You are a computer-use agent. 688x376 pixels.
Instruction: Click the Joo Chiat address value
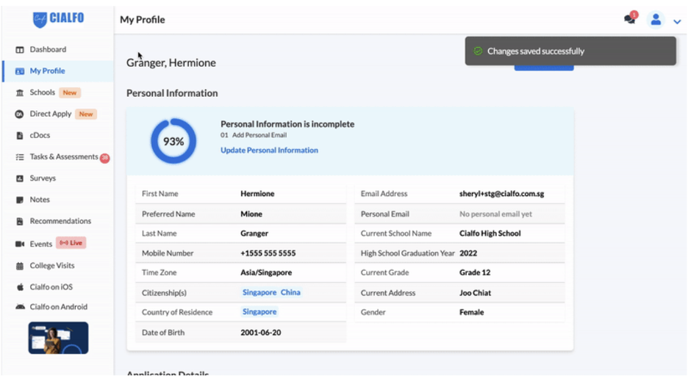click(x=475, y=293)
